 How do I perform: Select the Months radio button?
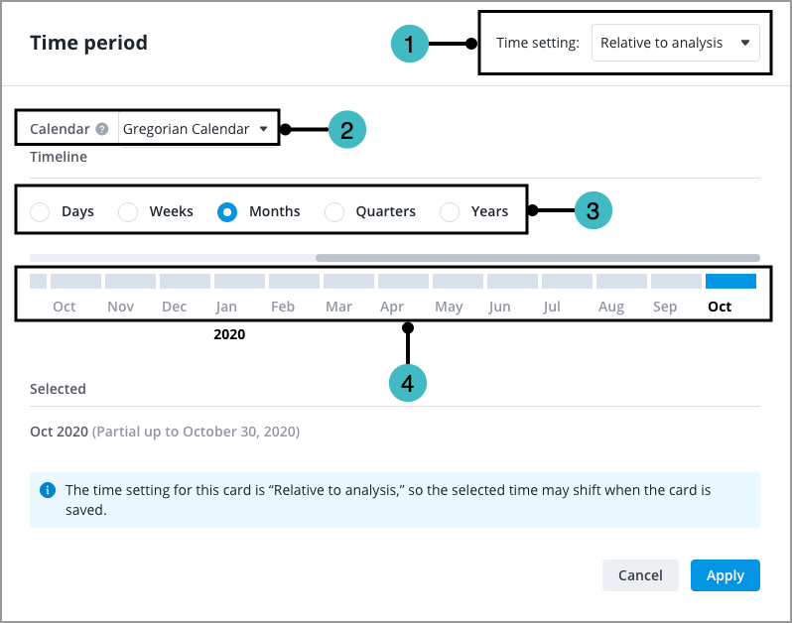pyautogui.click(x=227, y=212)
